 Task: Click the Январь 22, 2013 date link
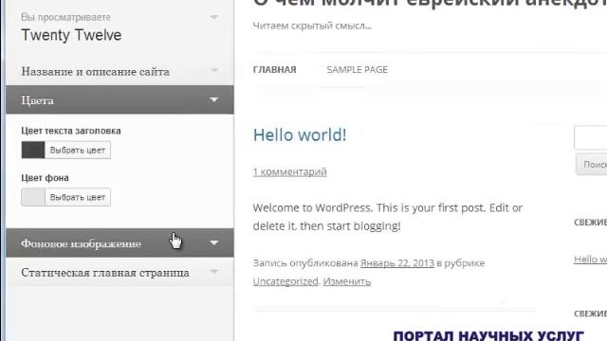pyautogui.click(x=397, y=263)
